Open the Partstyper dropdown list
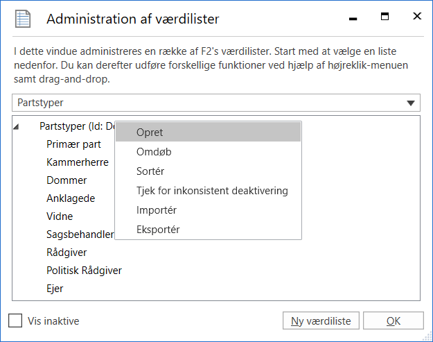The height and width of the screenshot is (342, 433). 412,103
